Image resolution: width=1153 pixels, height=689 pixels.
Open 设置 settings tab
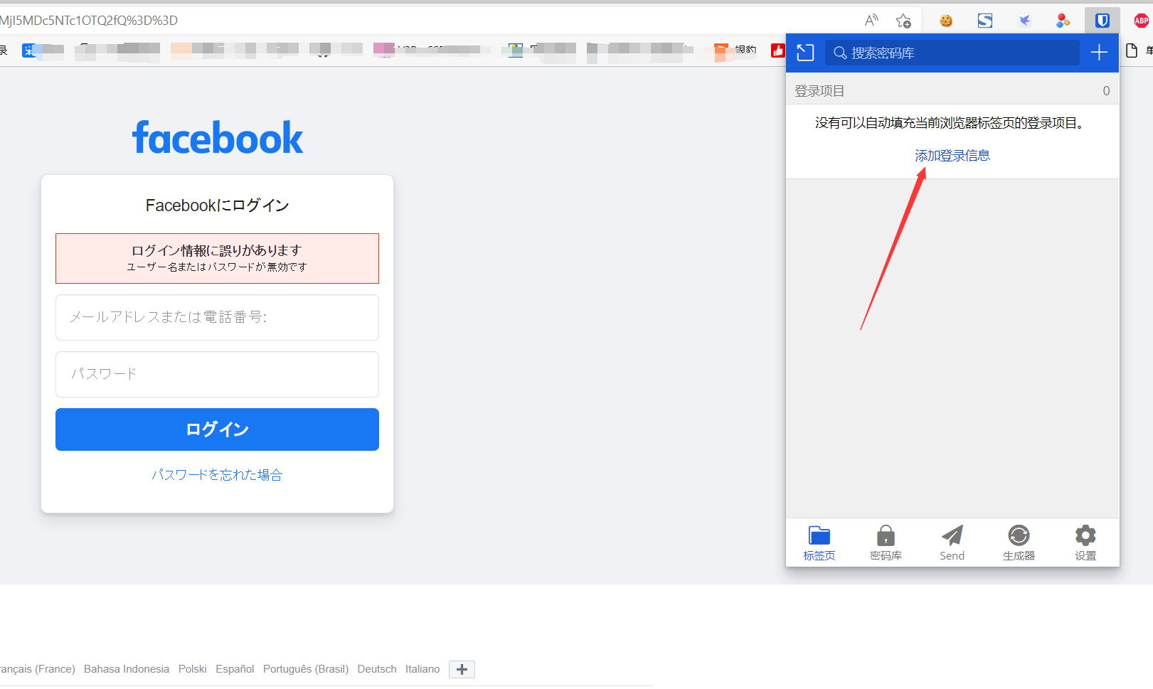coord(1085,543)
